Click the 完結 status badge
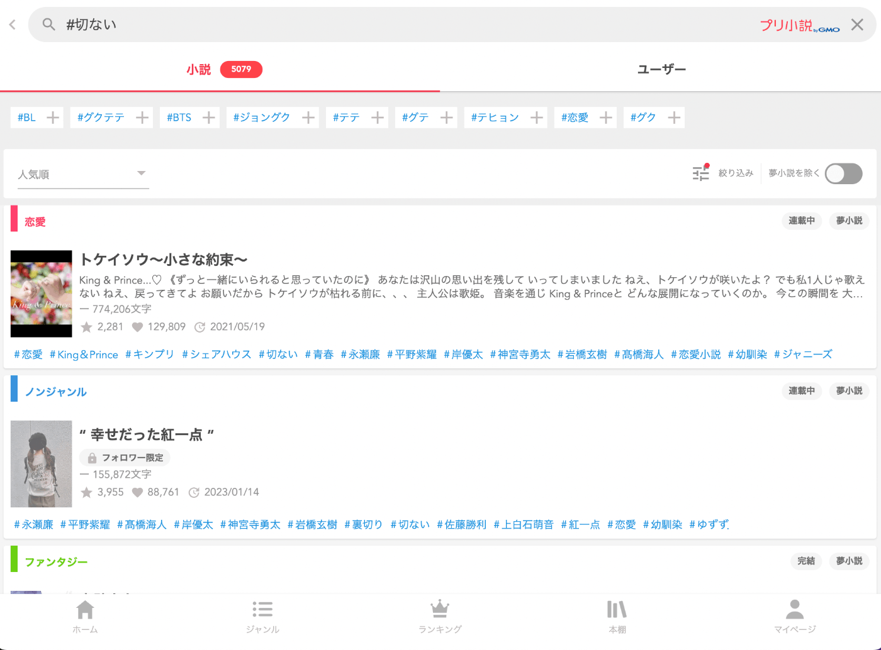This screenshot has height=650, width=881. coord(806,561)
